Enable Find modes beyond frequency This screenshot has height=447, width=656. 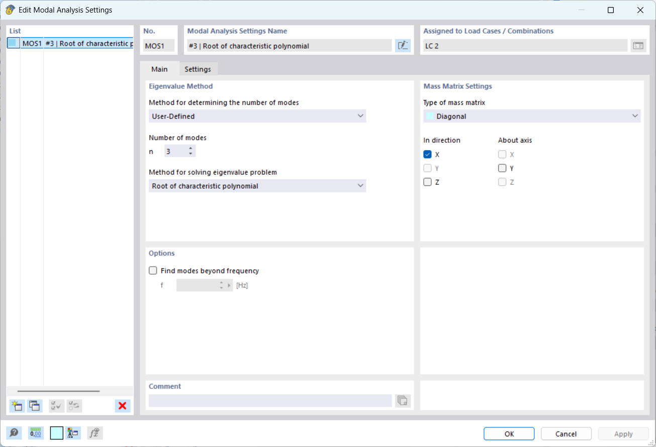[153, 270]
